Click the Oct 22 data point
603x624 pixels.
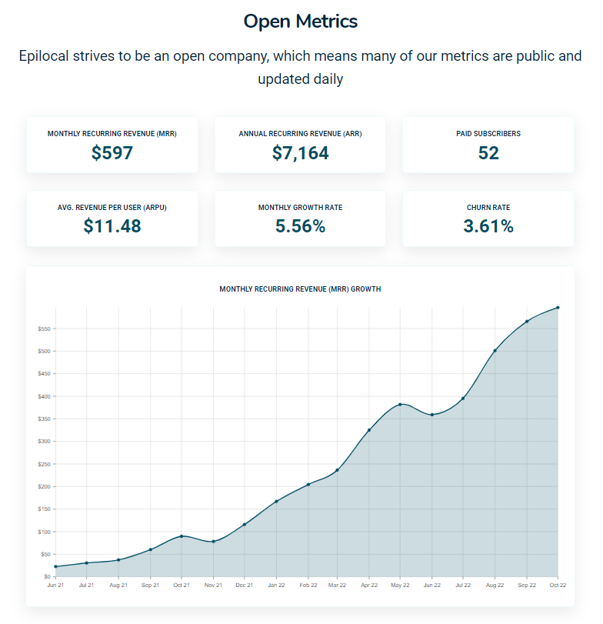[x=558, y=308]
